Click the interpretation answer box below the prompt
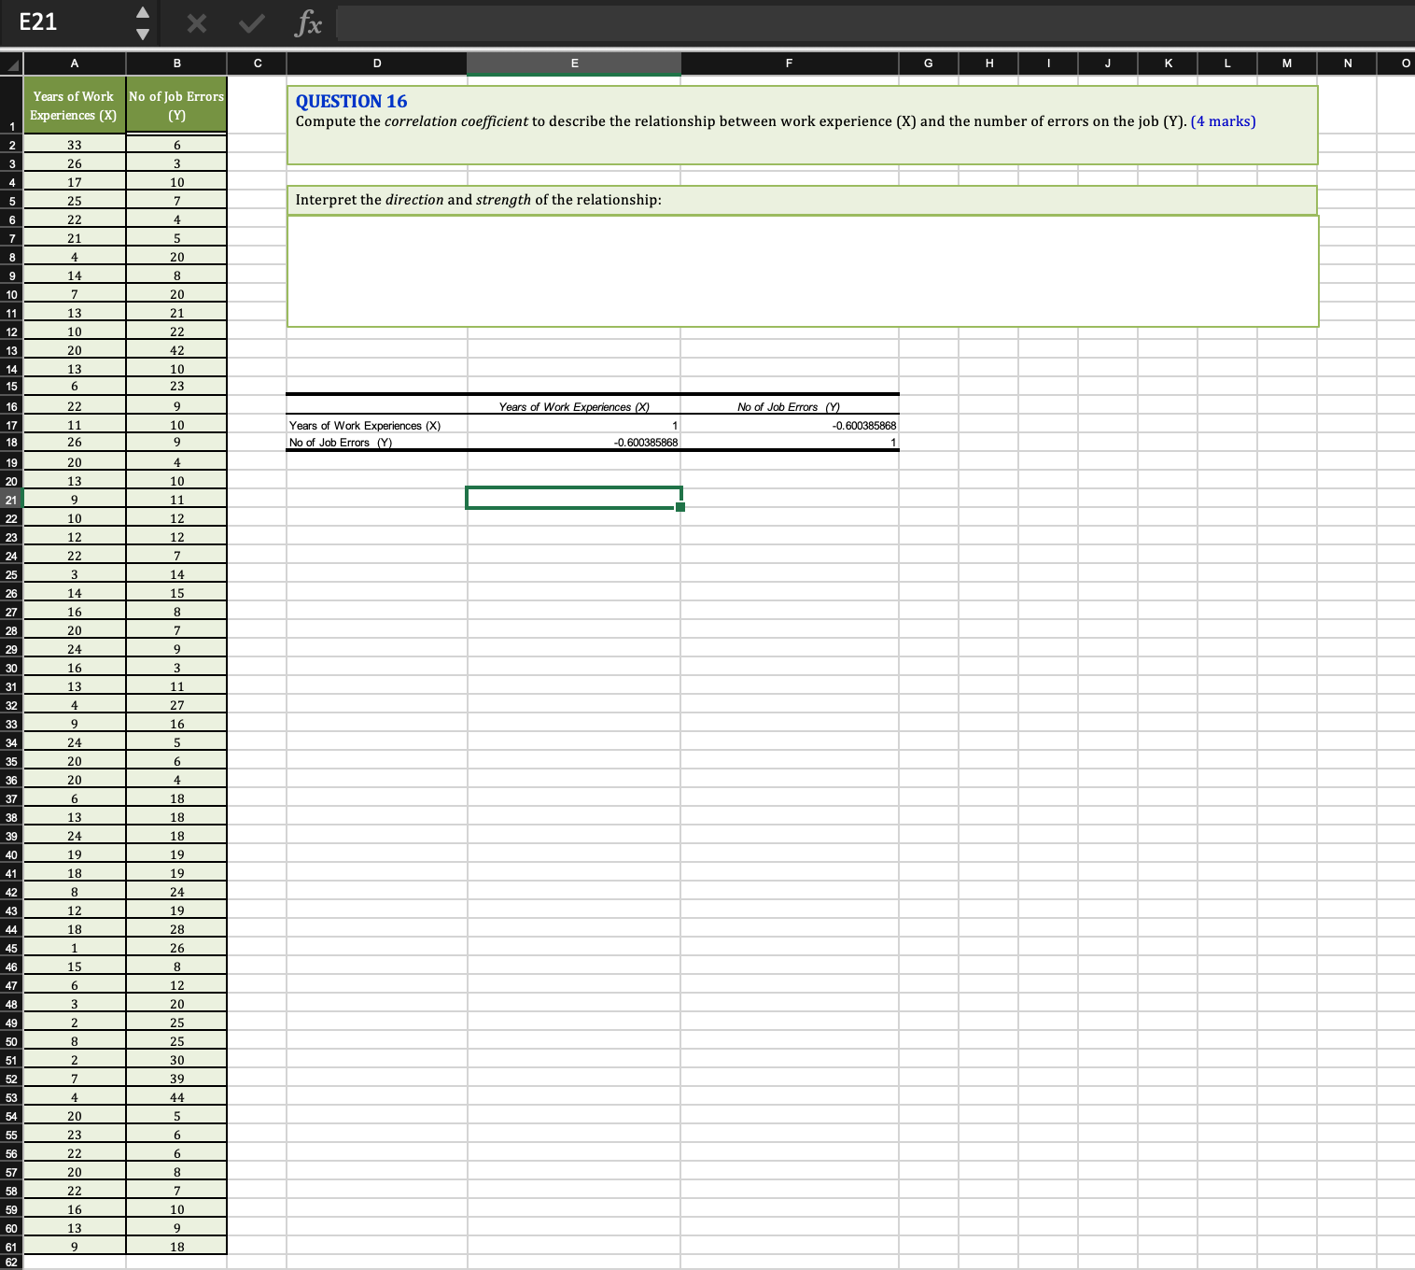 tap(803, 271)
